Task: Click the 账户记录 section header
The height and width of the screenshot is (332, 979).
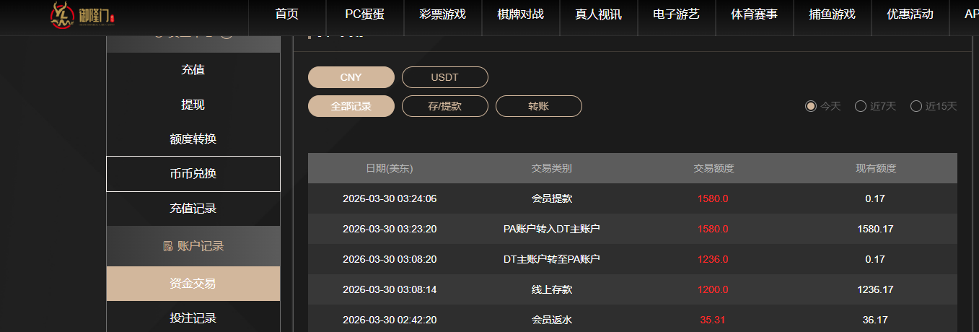Action: click(x=193, y=246)
